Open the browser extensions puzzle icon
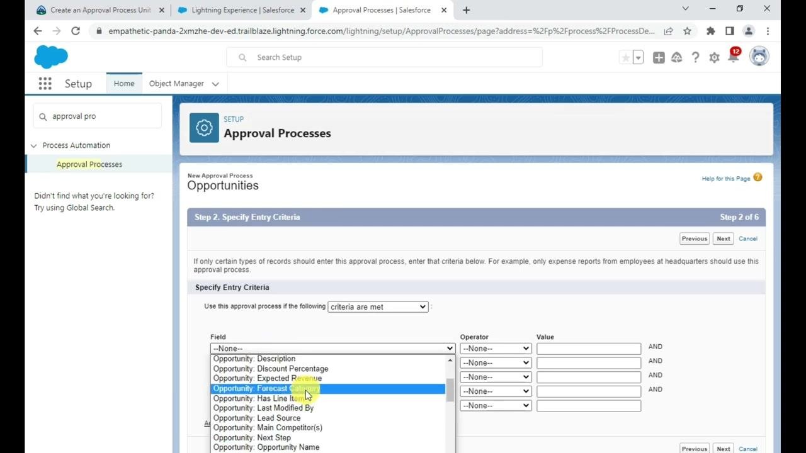 pos(711,31)
